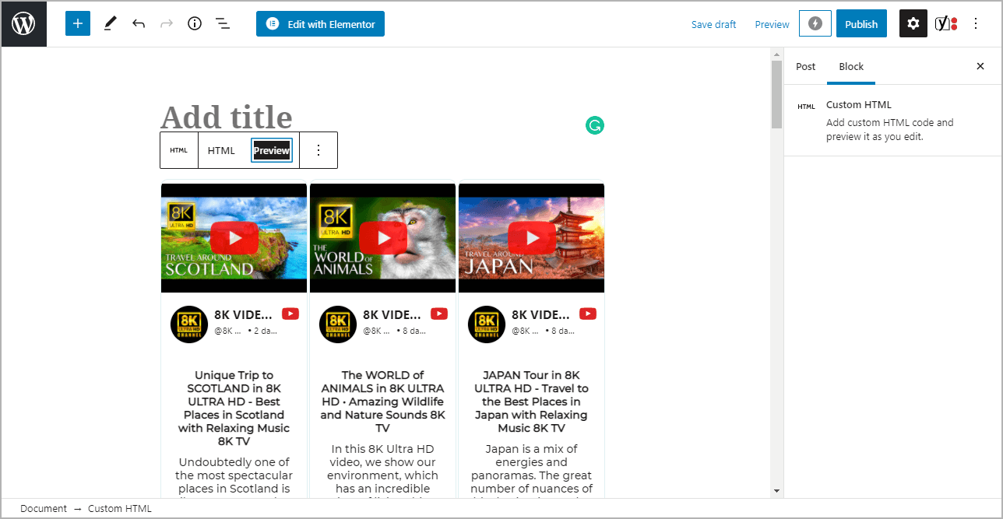Click the 8K channel avatar on Japan card
1003x519 pixels.
[x=487, y=324]
